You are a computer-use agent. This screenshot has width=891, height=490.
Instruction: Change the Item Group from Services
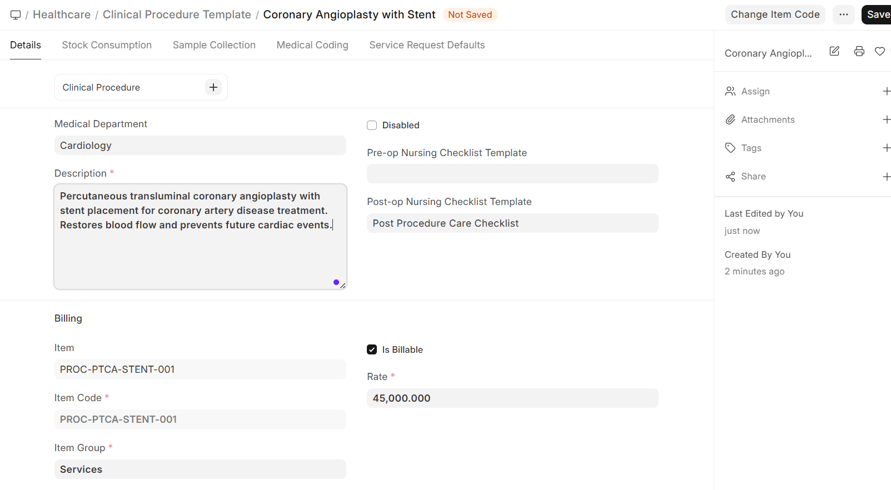(x=200, y=469)
